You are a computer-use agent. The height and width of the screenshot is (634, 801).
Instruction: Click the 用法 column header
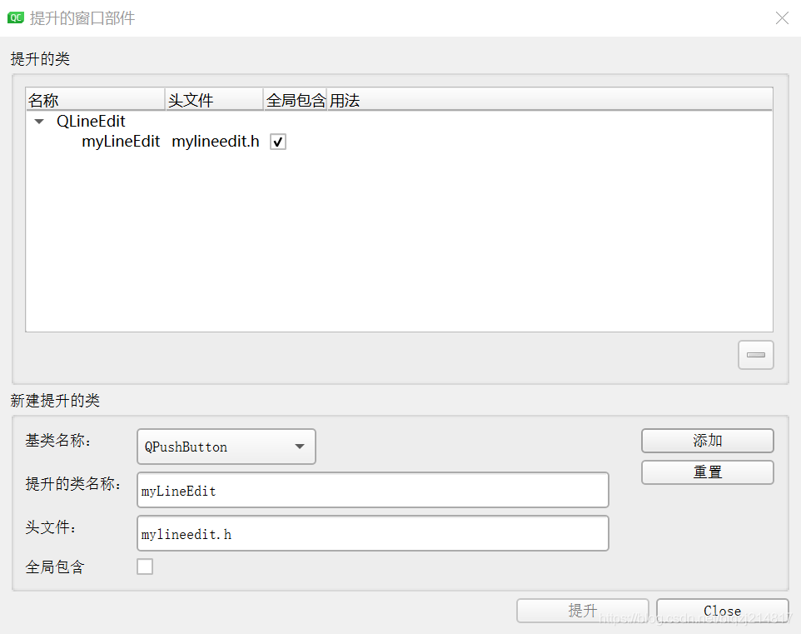pyautogui.click(x=550, y=100)
